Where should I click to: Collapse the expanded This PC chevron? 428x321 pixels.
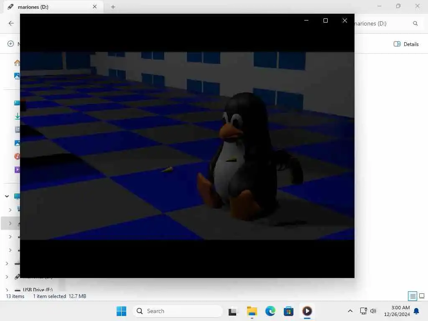(7, 196)
